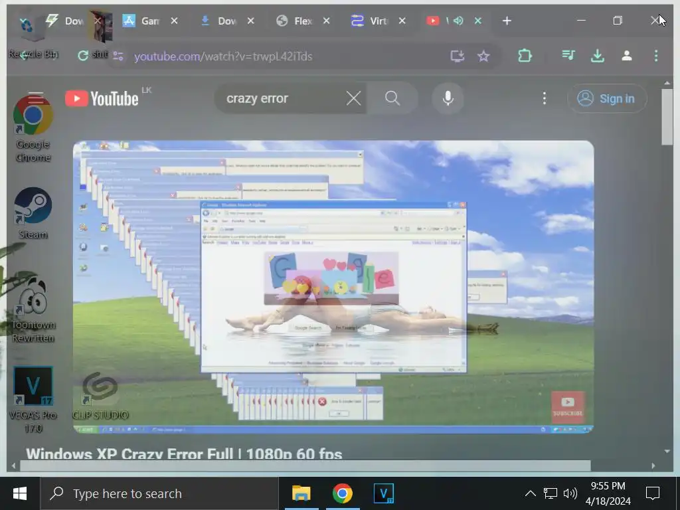Click the install app icon in address bar
The image size is (680, 510).
457,56
